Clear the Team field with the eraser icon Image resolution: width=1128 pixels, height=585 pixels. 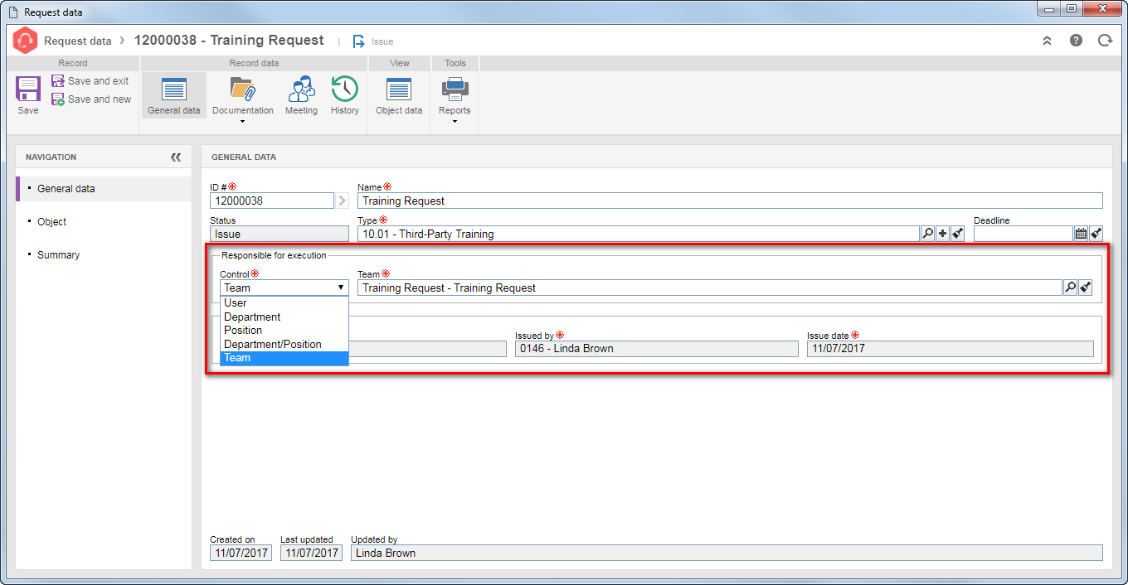[x=1086, y=288]
